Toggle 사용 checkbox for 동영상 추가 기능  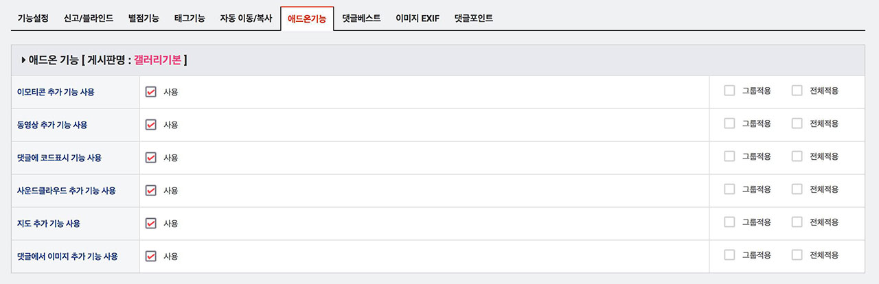(151, 124)
